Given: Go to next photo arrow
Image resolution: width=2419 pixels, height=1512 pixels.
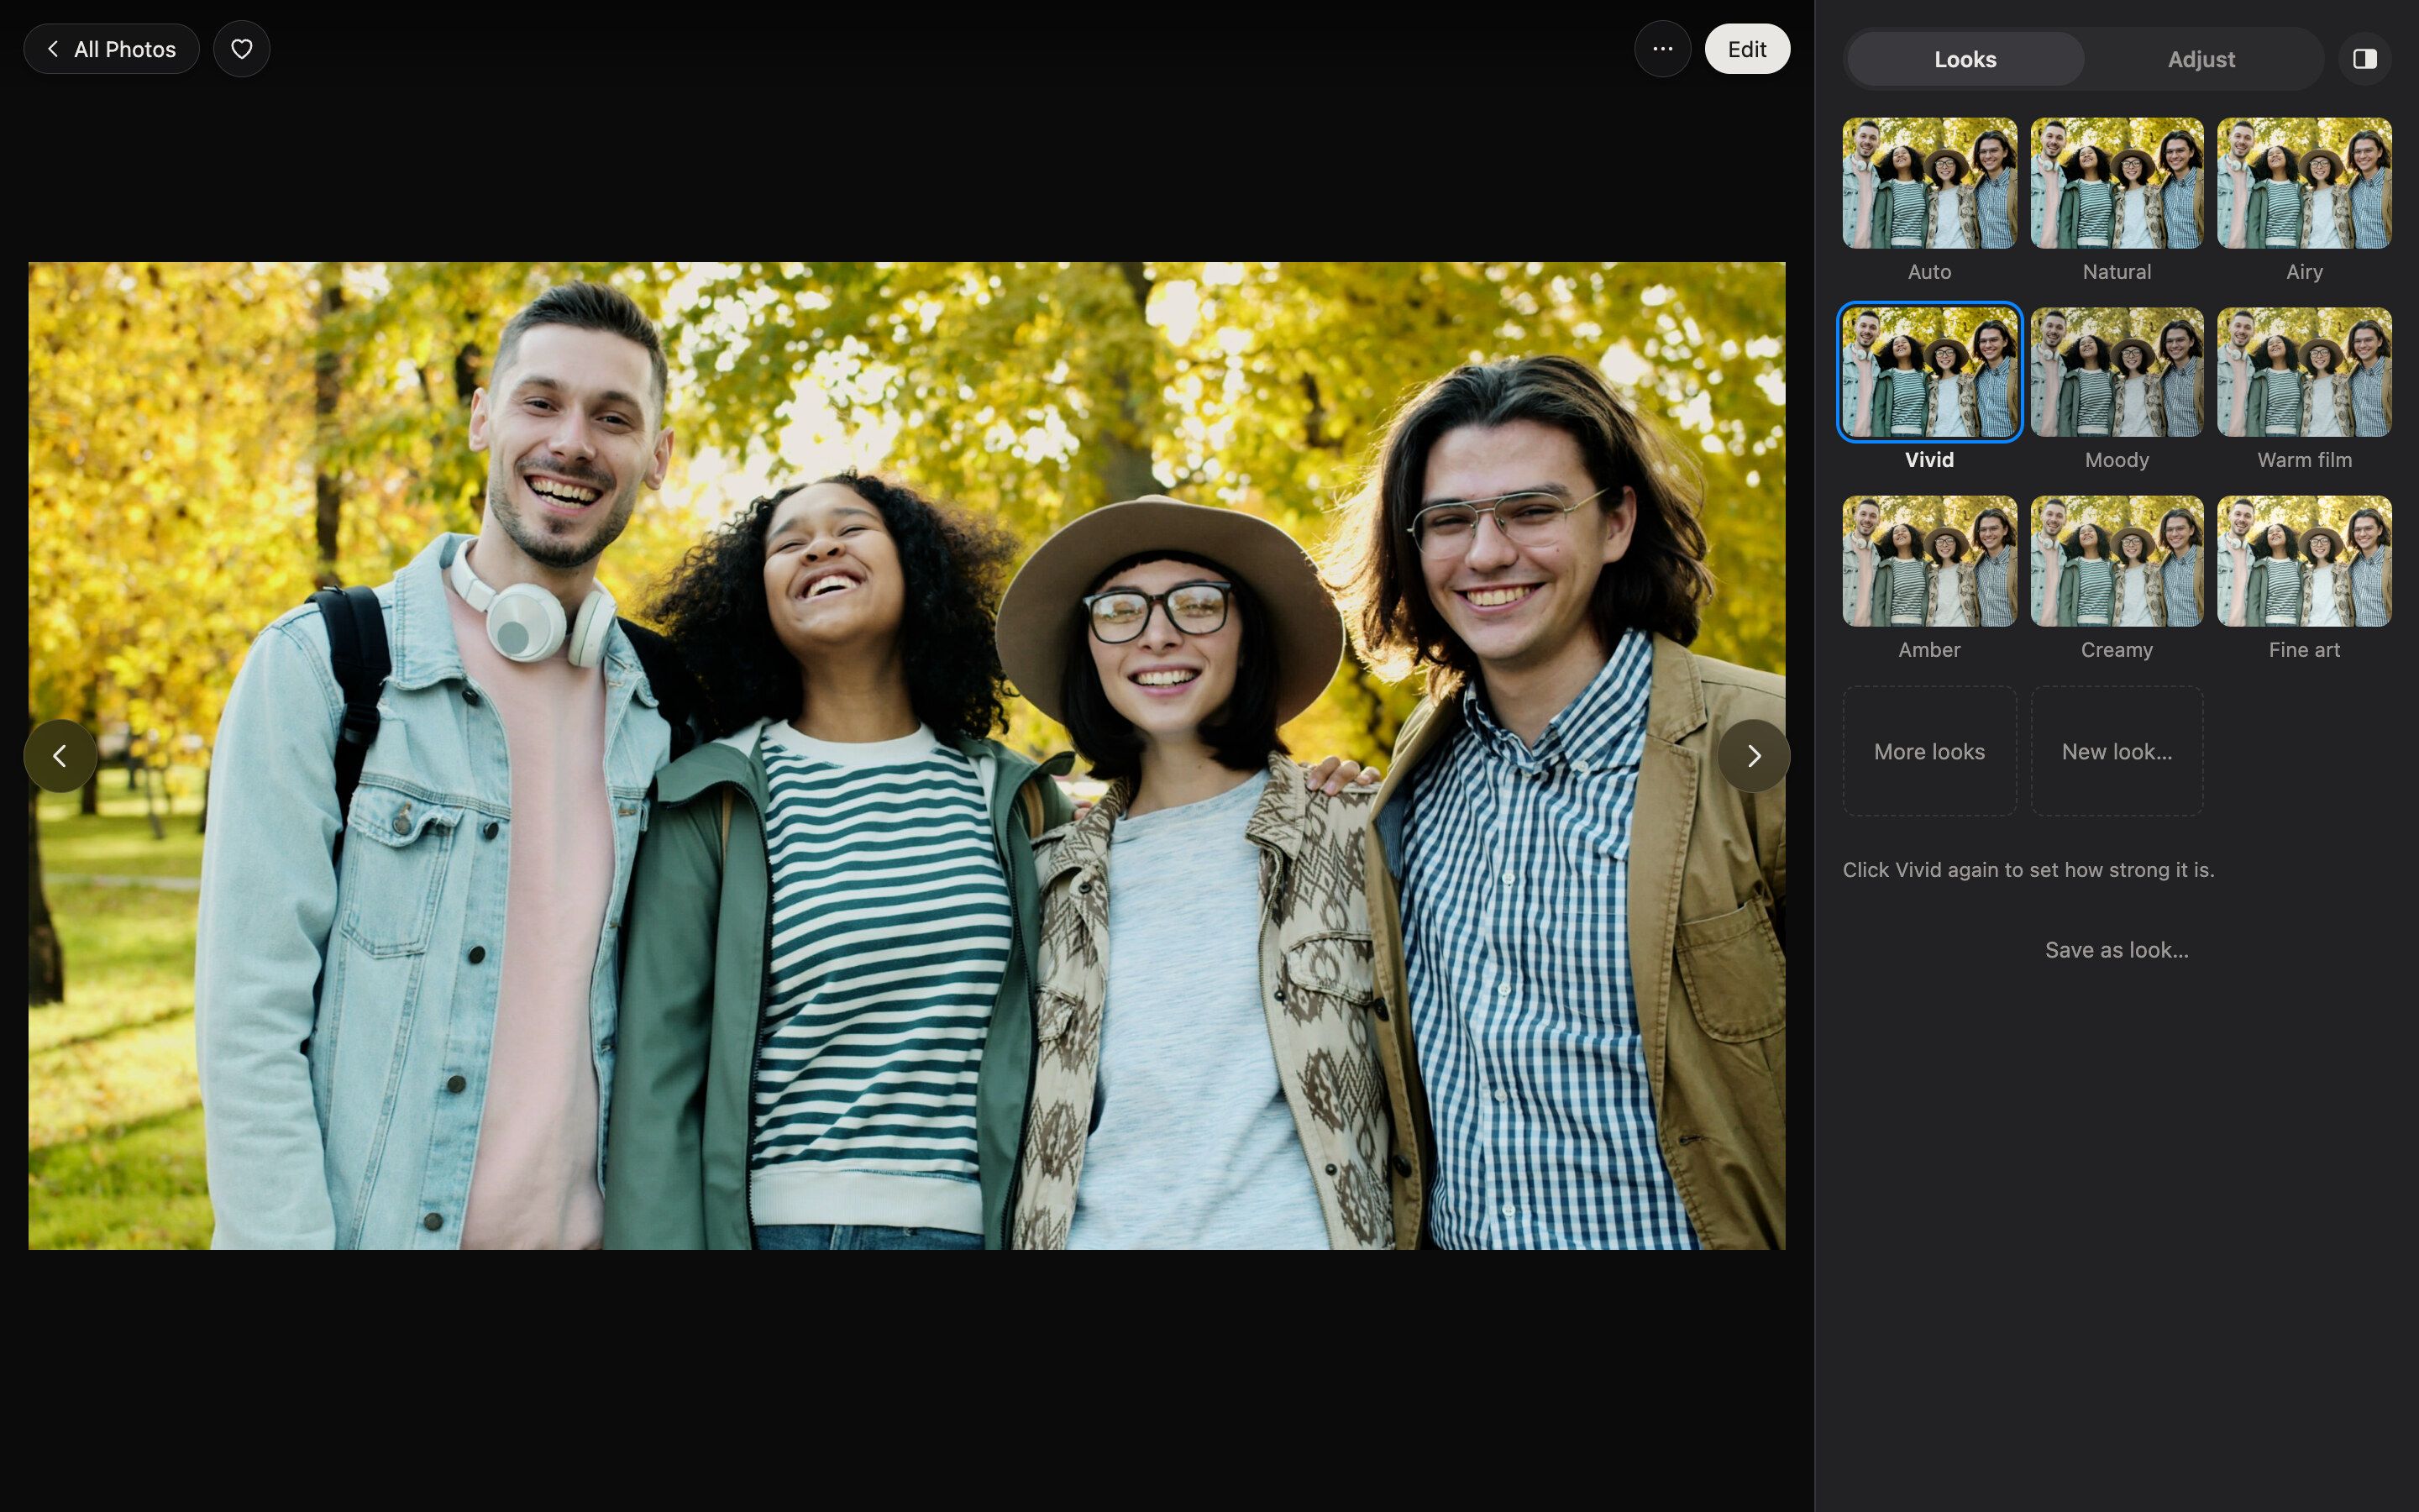Looking at the screenshot, I should (1753, 756).
